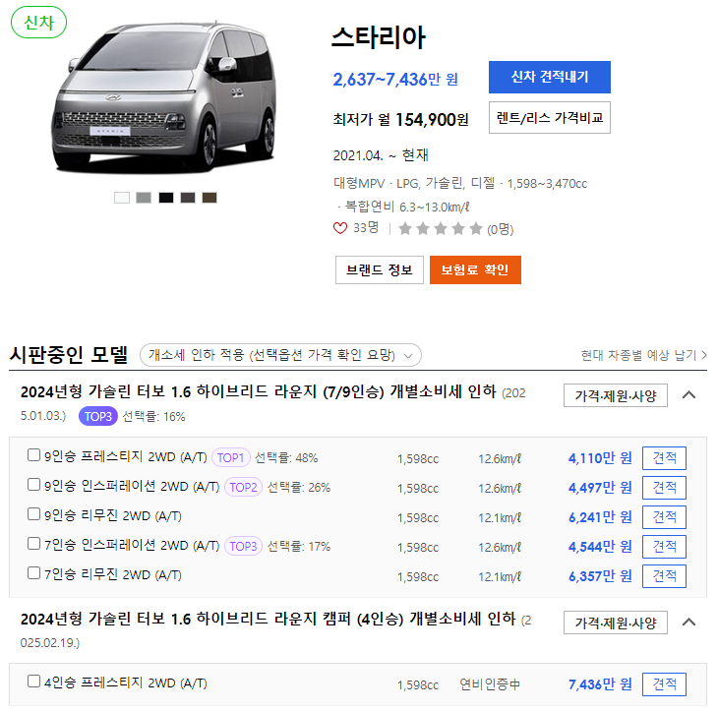
Task: Click the 4인승 프레스티지 2WD (A/T) trim name
Action: (126, 683)
